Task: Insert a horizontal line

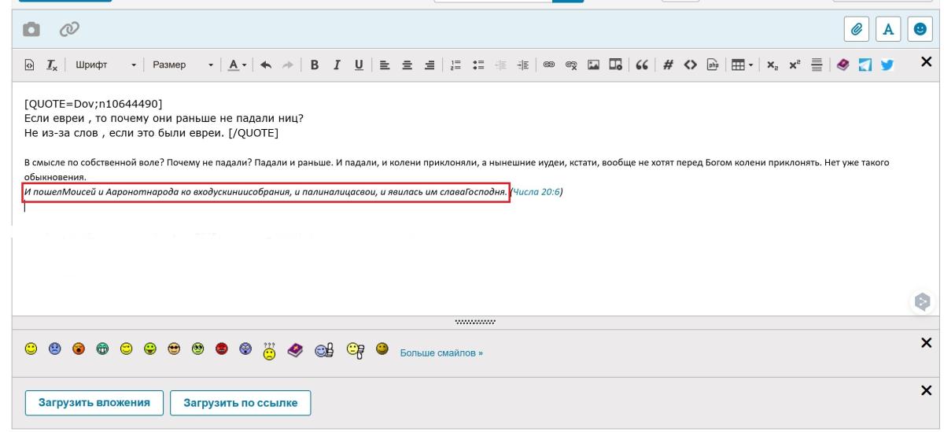Action: tap(817, 65)
